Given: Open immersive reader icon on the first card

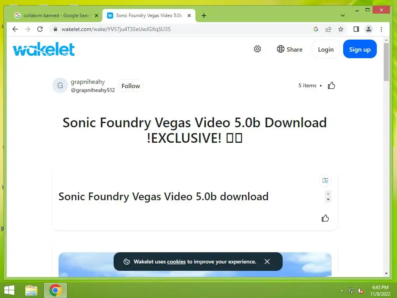Looking at the screenshot, I should [325, 180].
